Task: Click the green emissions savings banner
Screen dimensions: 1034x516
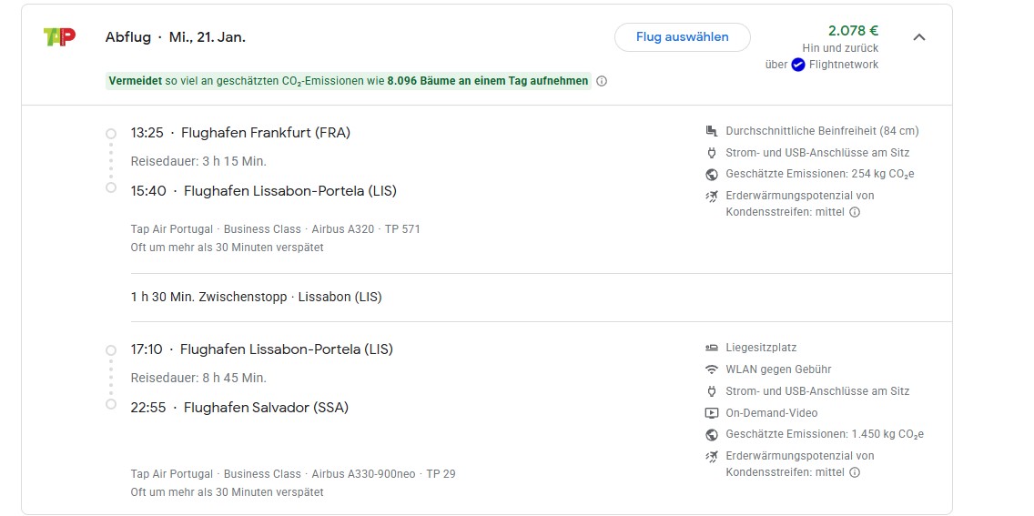Action: coord(349,81)
